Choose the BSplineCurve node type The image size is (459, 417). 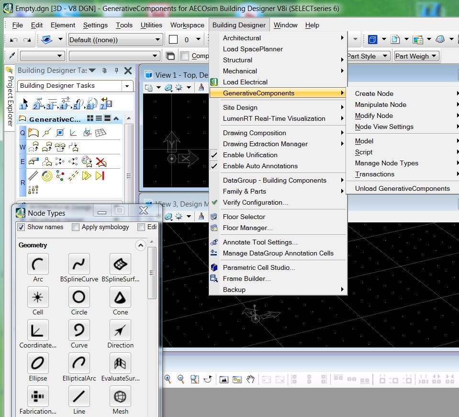coord(79,264)
